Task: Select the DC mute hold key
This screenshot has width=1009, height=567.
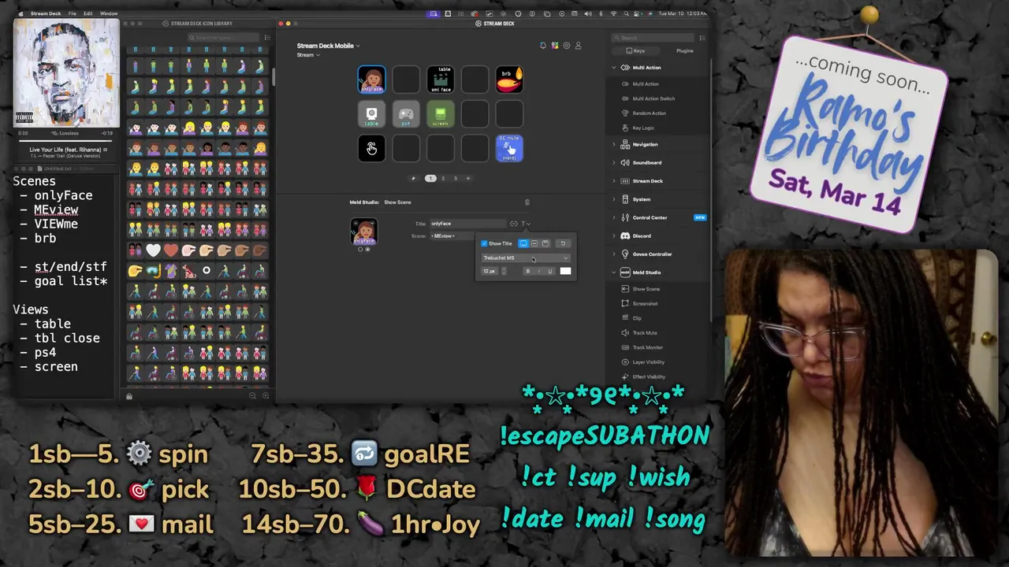Action: click(x=509, y=148)
